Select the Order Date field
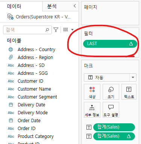 coord(29,121)
